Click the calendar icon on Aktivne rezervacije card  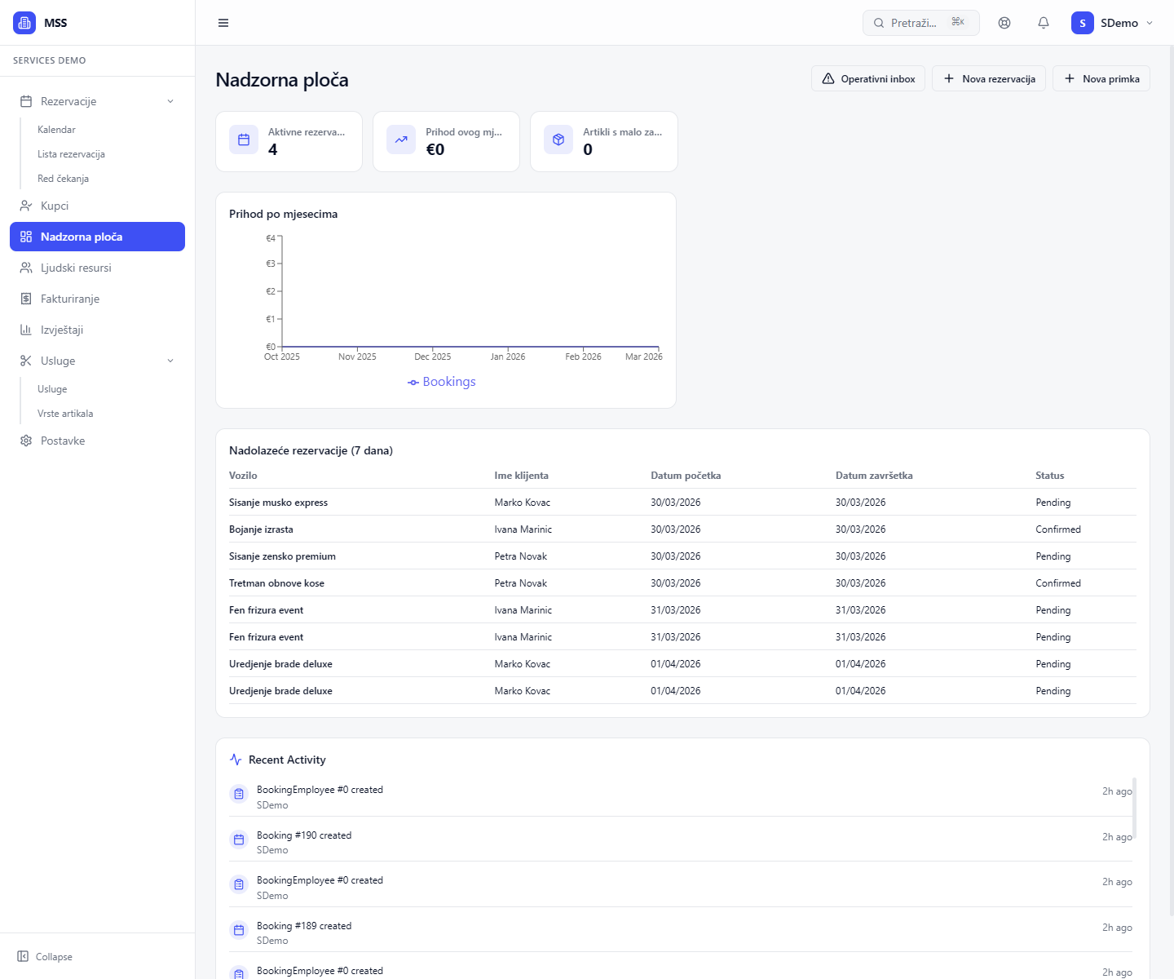pyautogui.click(x=244, y=140)
